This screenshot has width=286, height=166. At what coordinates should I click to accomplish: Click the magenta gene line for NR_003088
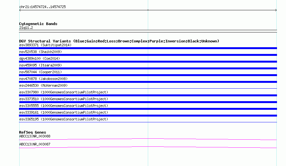point(148,139)
